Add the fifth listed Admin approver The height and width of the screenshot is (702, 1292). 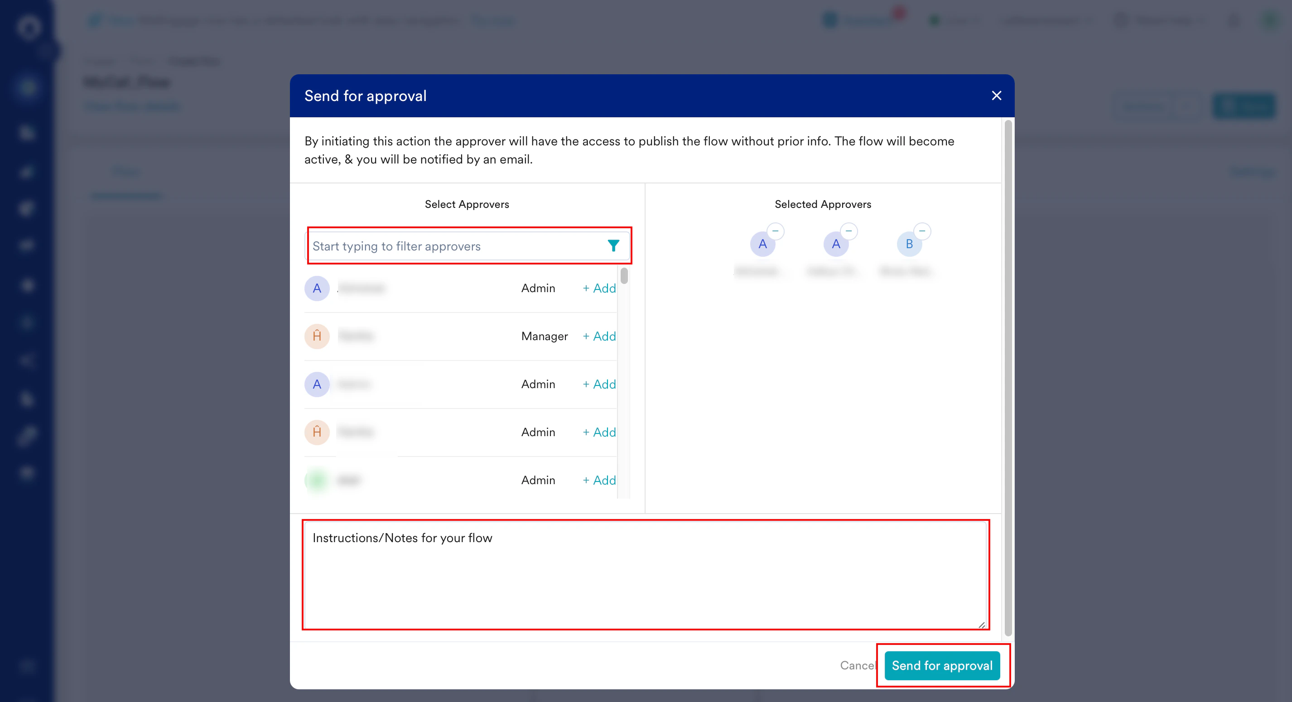click(x=599, y=481)
